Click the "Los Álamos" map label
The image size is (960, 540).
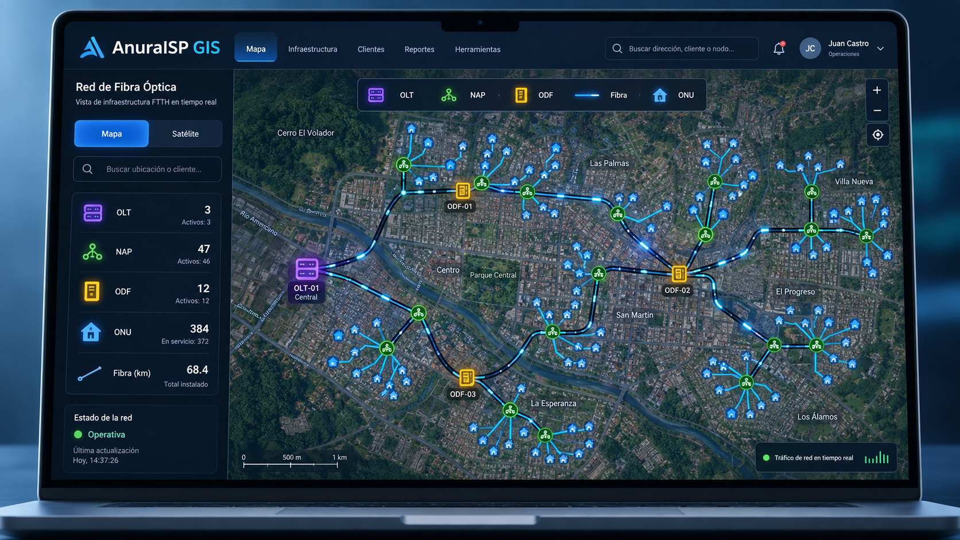tap(817, 417)
